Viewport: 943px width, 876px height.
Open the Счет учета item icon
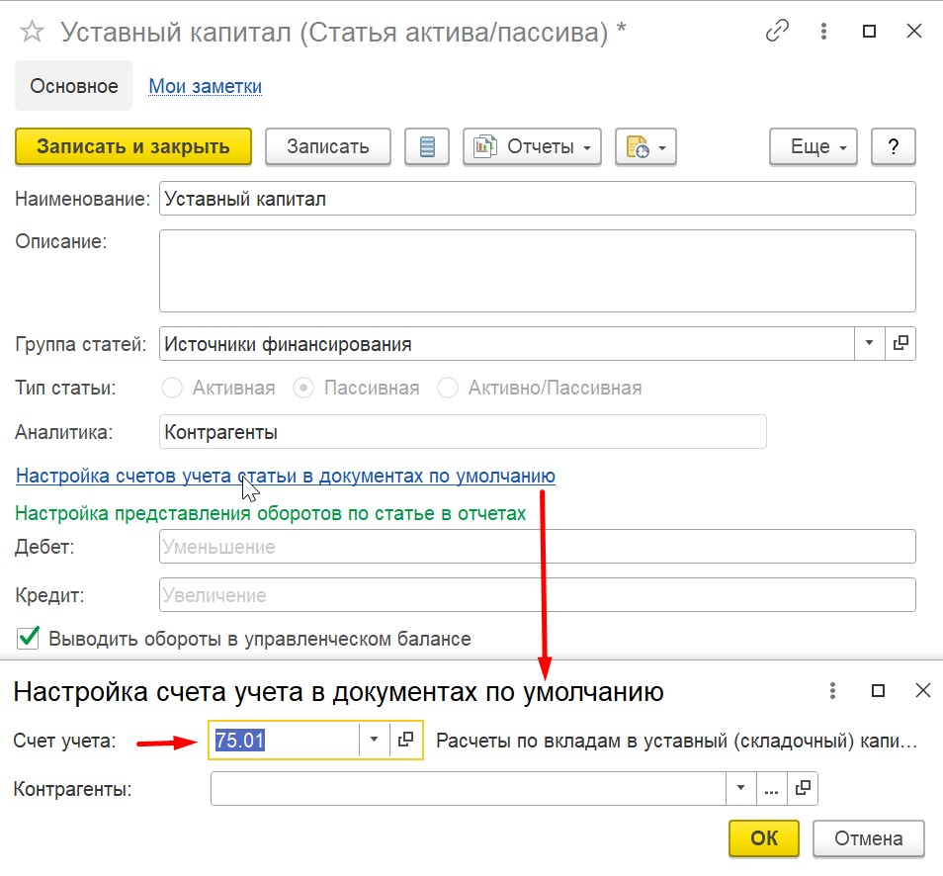pyautogui.click(x=406, y=740)
